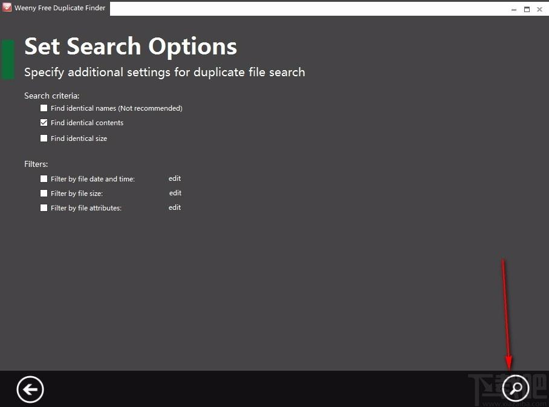This screenshot has width=549, height=407.
Task: Click the Set Search Options heading
Action: 131,47
